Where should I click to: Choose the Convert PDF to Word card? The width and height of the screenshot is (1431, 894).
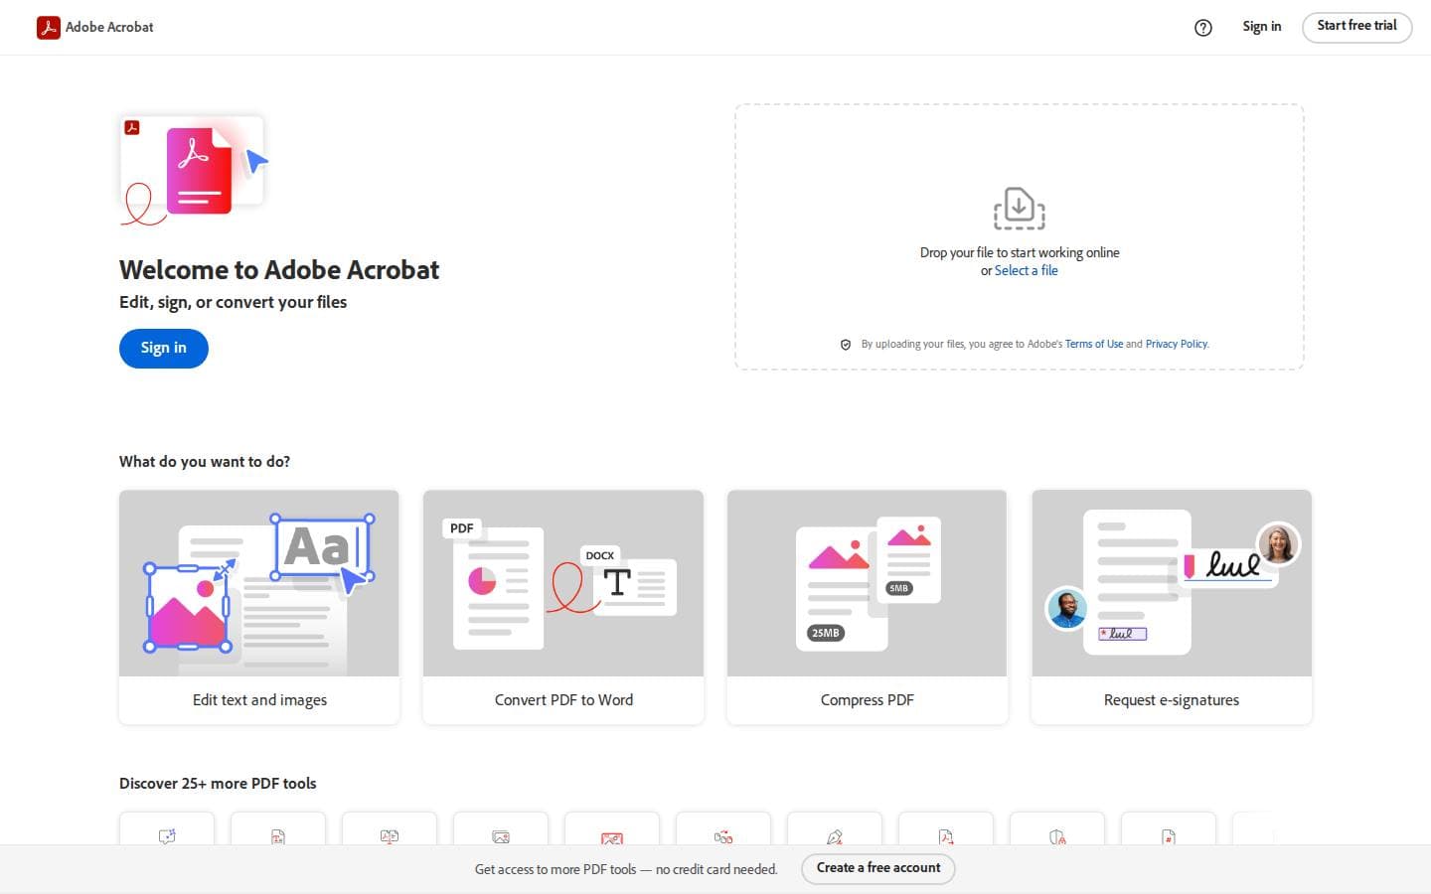pyautogui.click(x=563, y=607)
